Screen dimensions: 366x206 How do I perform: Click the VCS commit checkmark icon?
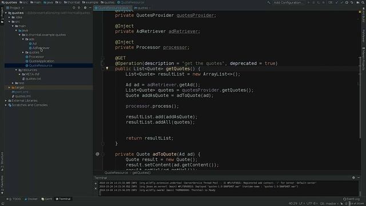click(x=341, y=2)
